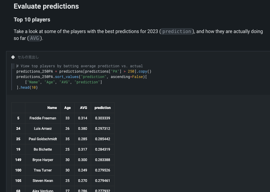Screen dimensions: 270x192
Task: Select the Steven Kwan name cell
Action: 43,181
